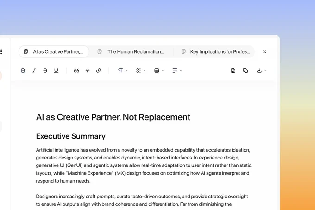Open the text alignment dropdown
315x210 pixels.
coord(177,70)
